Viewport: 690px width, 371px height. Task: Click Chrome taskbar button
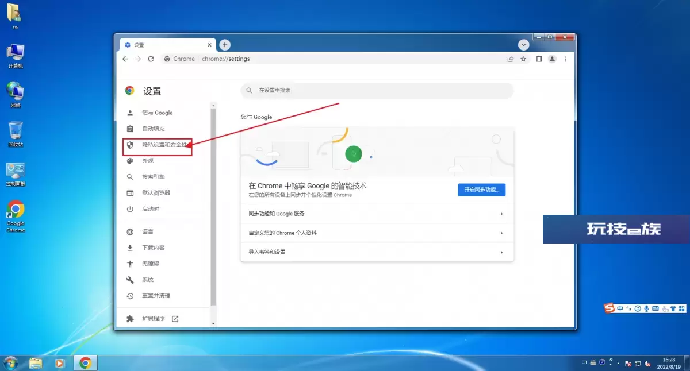point(86,363)
